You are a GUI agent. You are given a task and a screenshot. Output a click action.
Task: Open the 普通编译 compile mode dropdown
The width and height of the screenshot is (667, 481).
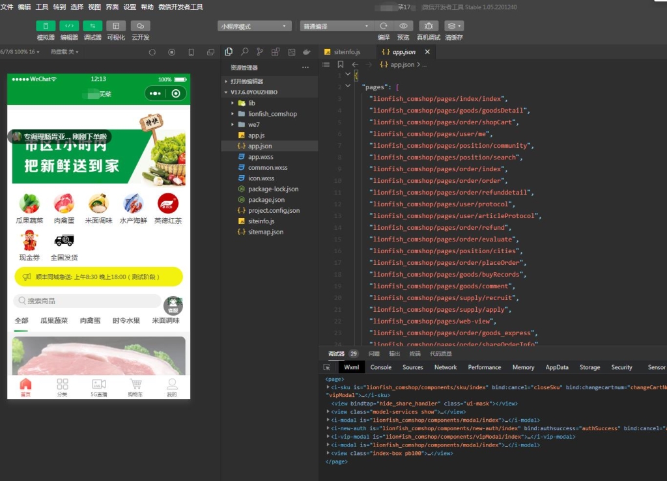(x=335, y=27)
